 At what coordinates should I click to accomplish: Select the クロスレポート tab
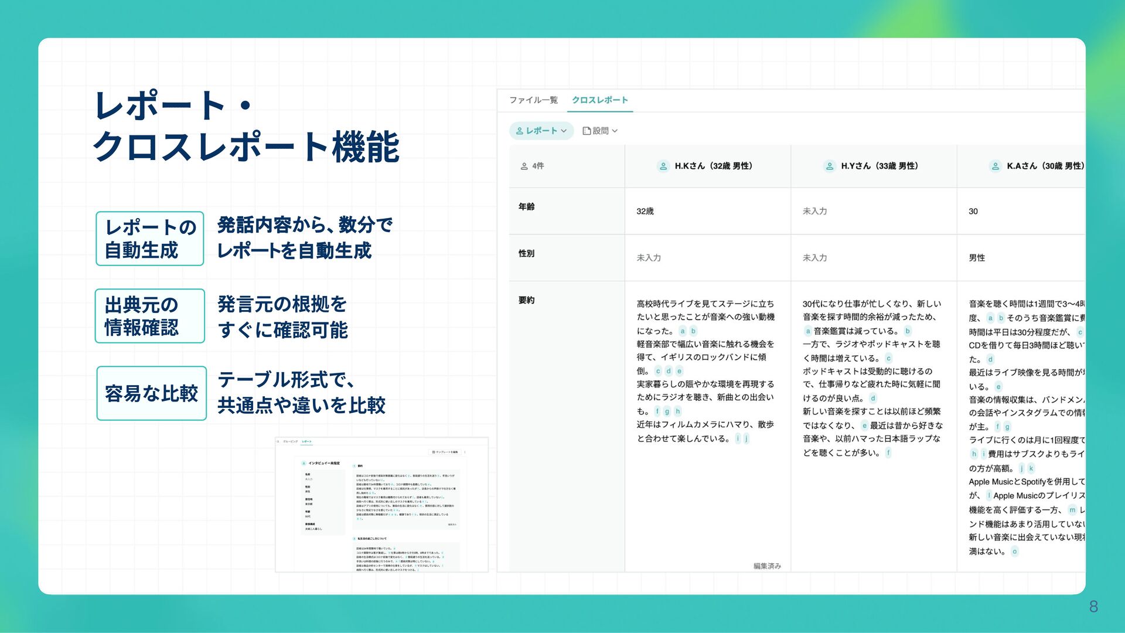600,100
